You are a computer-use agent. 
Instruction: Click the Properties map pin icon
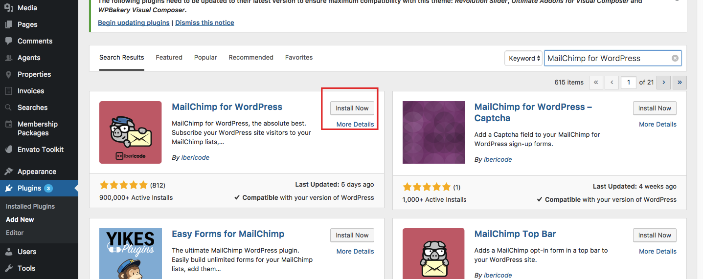(x=8, y=74)
